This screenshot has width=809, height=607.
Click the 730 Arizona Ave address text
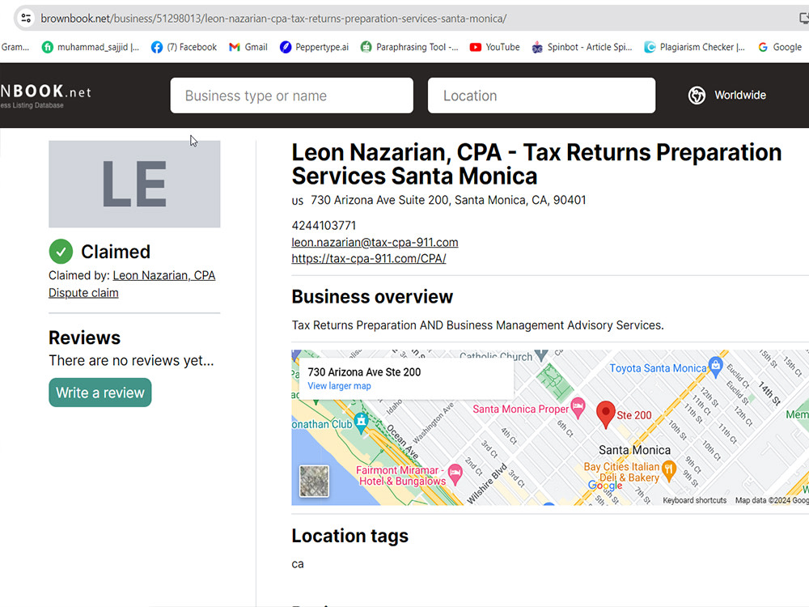tap(448, 200)
